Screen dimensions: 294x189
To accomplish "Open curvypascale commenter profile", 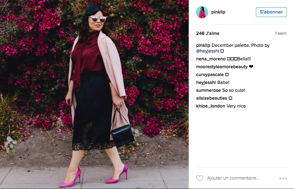I will click(x=210, y=75).
